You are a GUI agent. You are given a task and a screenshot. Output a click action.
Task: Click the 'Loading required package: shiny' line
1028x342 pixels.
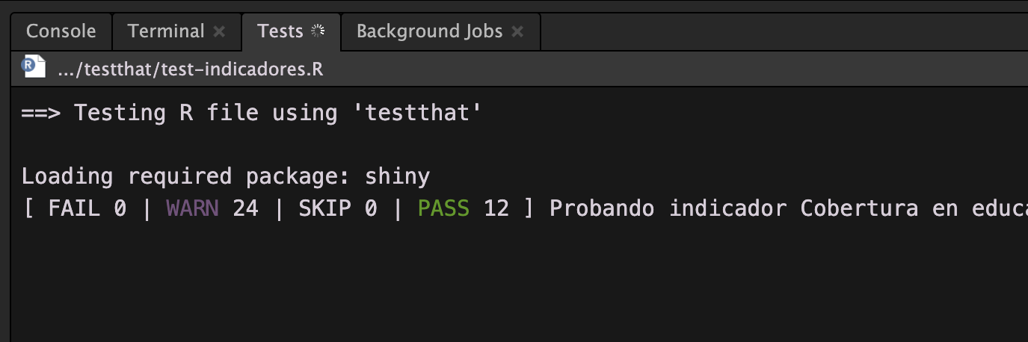click(x=225, y=177)
